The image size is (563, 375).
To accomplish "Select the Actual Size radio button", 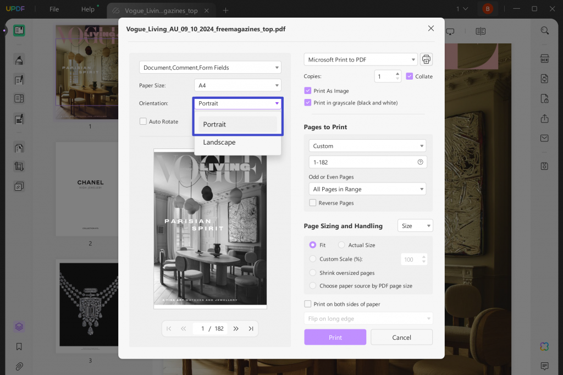I will pos(341,245).
